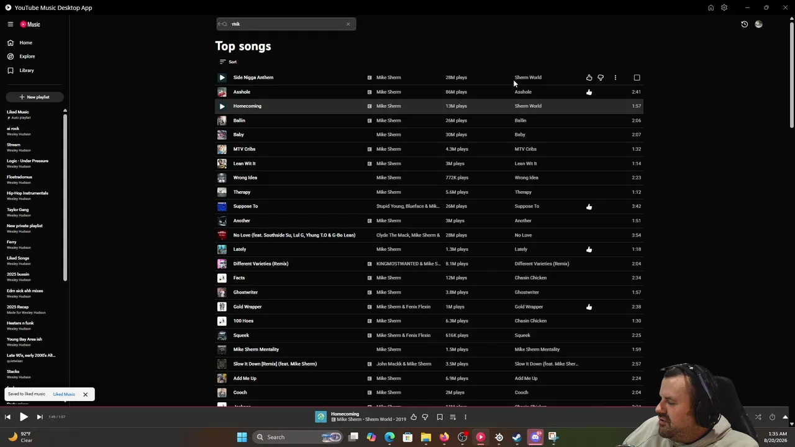Remove like from Suppose To
The width and height of the screenshot is (795, 447).
pyautogui.click(x=589, y=206)
